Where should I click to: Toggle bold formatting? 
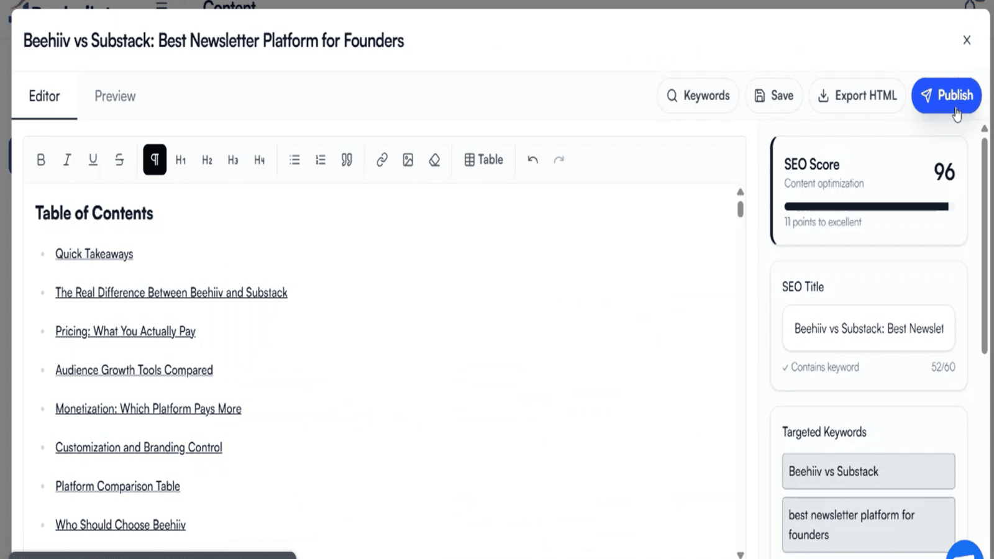click(41, 160)
